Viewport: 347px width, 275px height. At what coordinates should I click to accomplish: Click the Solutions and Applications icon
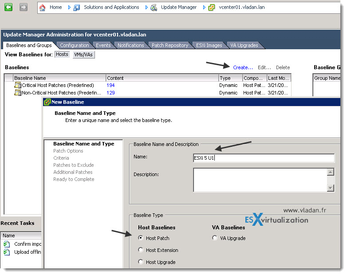click(x=77, y=8)
